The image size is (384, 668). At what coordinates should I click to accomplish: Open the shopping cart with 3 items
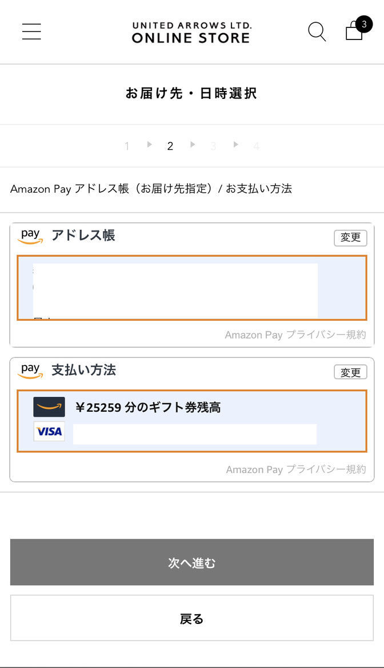tap(354, 31)
